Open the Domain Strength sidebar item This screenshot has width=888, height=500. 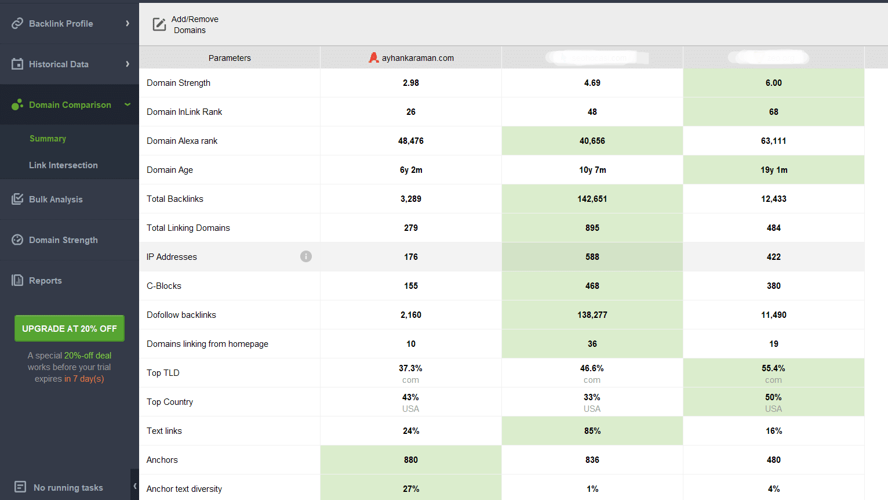(x=70, y=240)
